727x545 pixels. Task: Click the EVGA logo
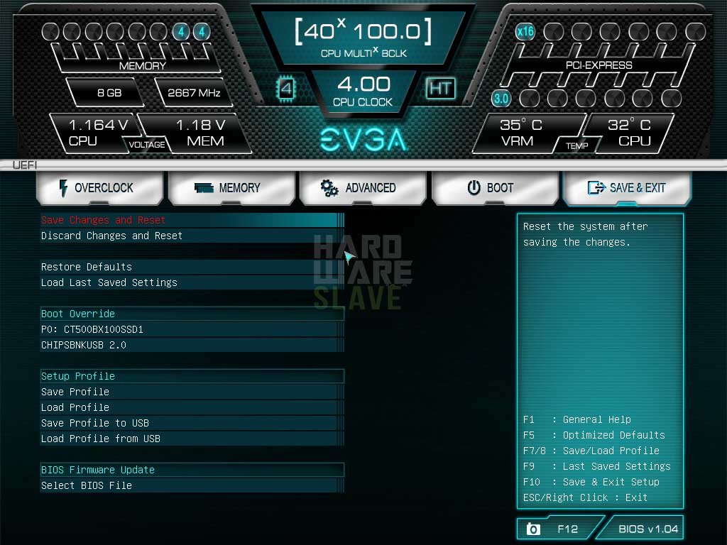pyautogui.click(x=363, y=140)
